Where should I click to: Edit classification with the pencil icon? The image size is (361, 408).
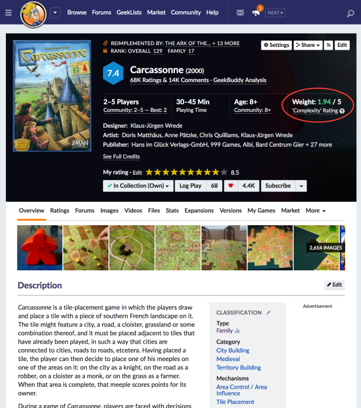[268, 312]
